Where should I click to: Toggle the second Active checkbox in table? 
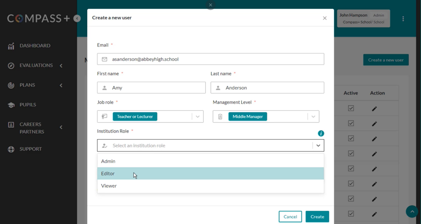pyautogui.click(x=351, y=123)
